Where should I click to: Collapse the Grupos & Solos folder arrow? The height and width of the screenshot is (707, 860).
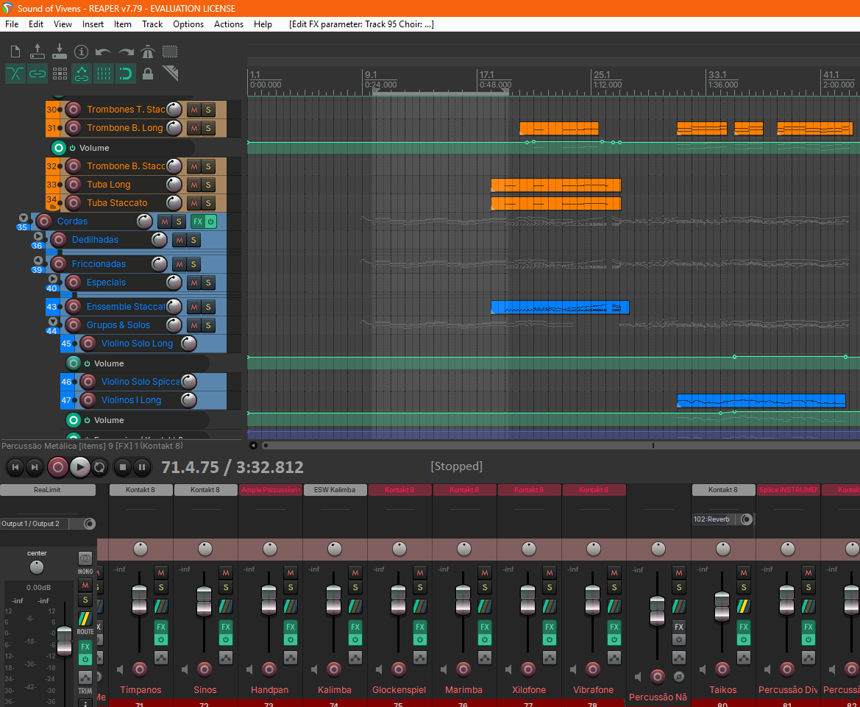(x=53, y=321)
